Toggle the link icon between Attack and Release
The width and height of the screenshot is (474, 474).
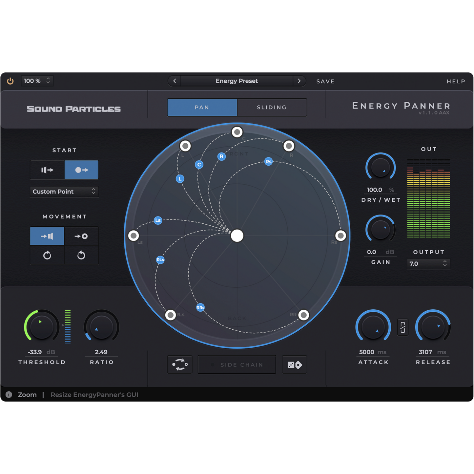403,327
